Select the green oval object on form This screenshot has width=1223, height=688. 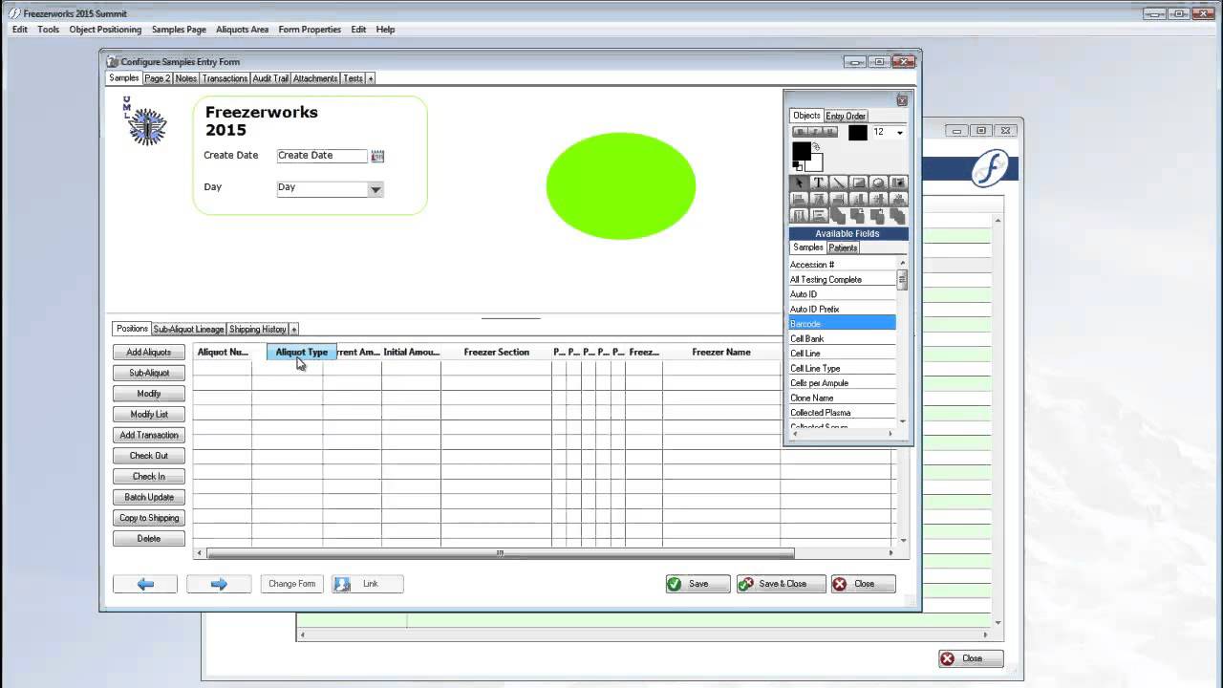[x=621, y=185]
